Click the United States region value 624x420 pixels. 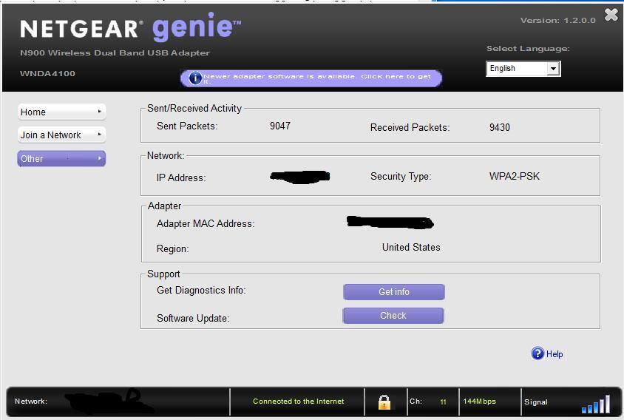(411, 248)
